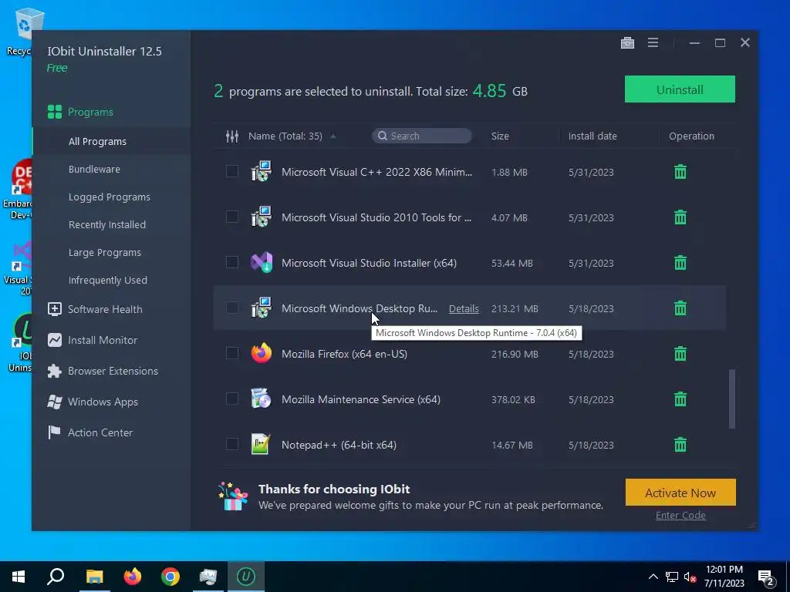Click the Notepad++ program icon in list
This screenshot has height=592, width=790.
pyautogui.click(x=261, y=444)
